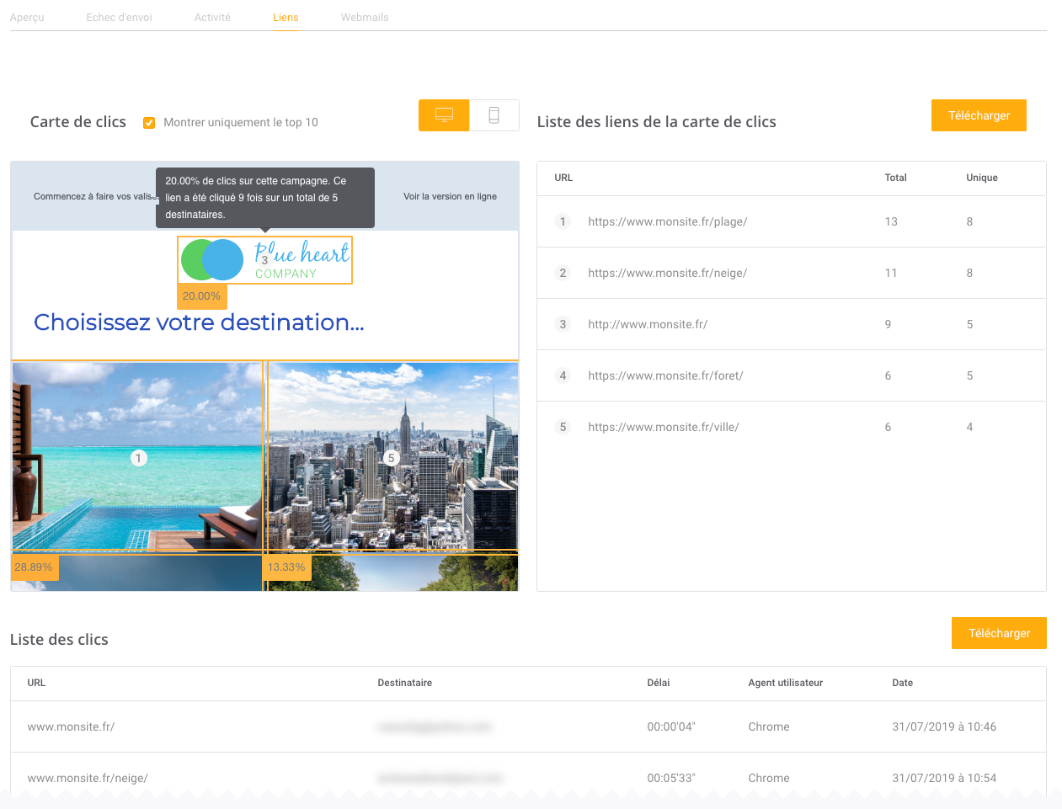Image resolution: width=1062 pixels, height=809 pixels.
Task: Open the Echec d'envoi tab
Action: point(119,18)
